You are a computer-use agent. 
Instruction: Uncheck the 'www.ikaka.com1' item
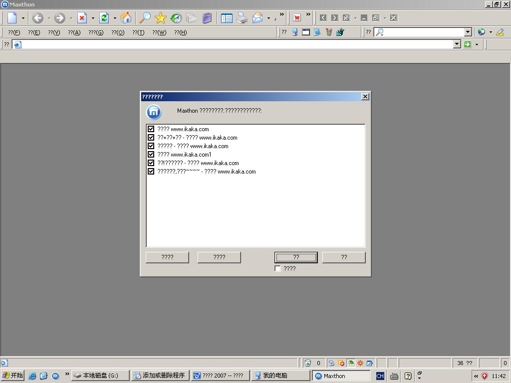(151, 155)
